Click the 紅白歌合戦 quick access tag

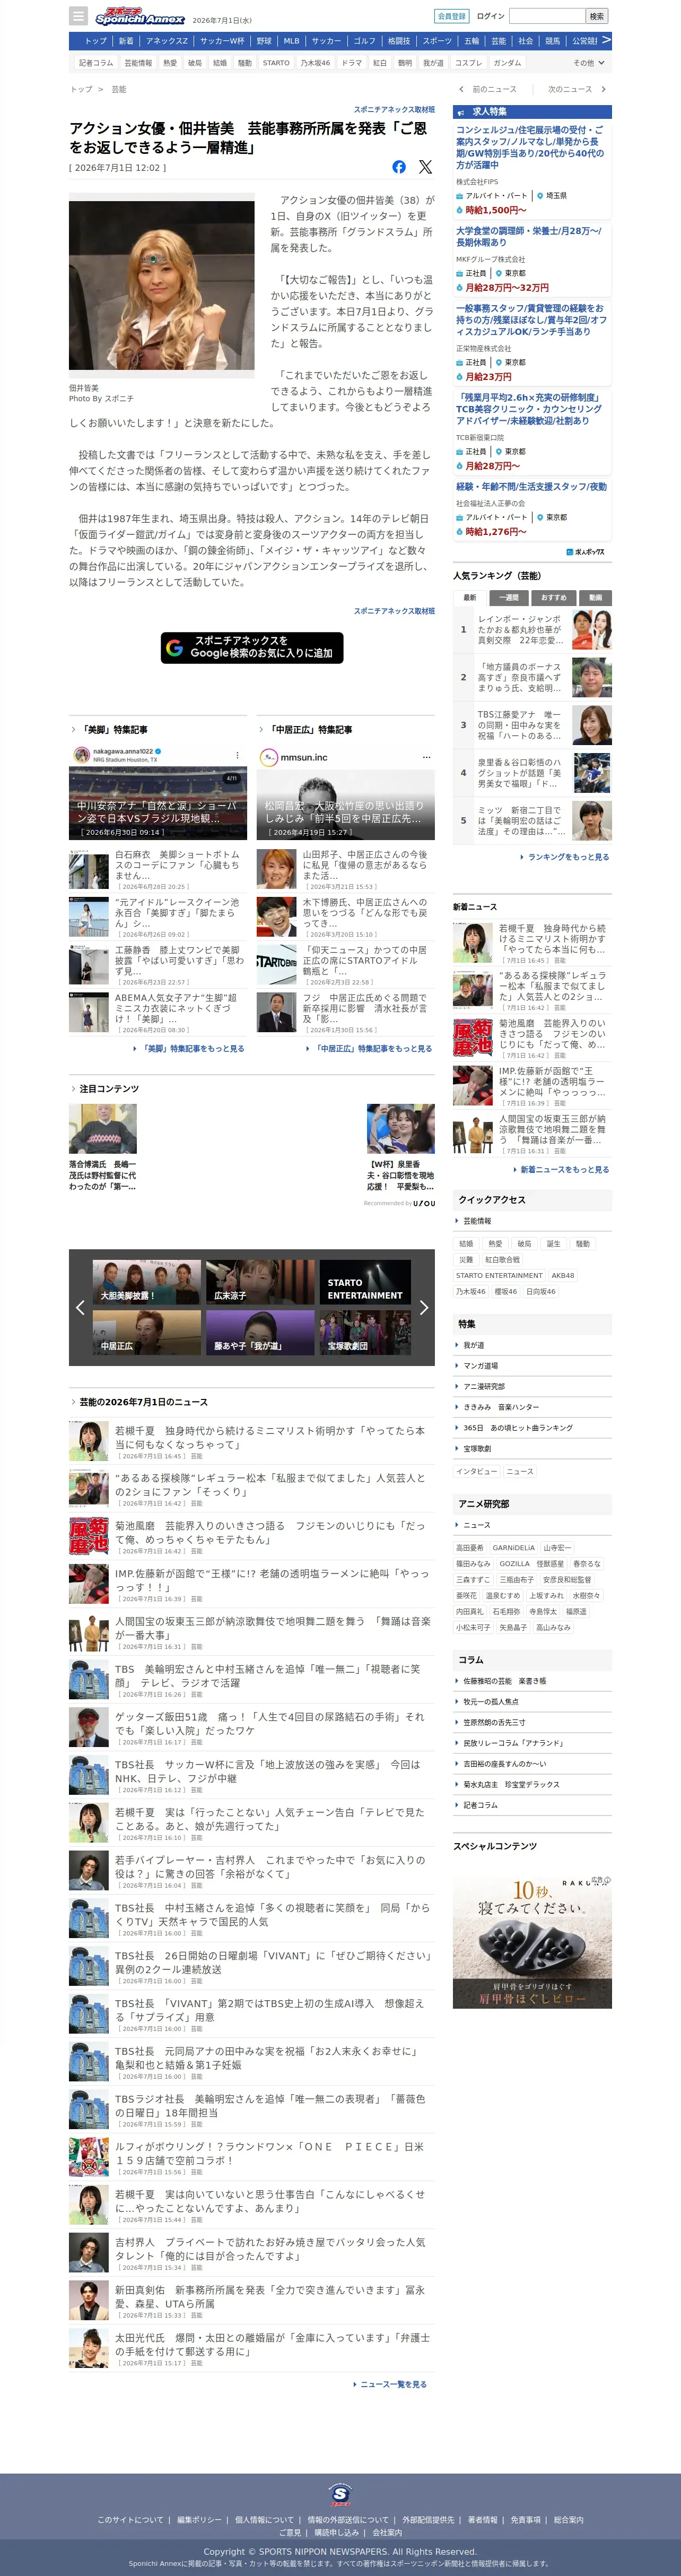point(502,1260)
